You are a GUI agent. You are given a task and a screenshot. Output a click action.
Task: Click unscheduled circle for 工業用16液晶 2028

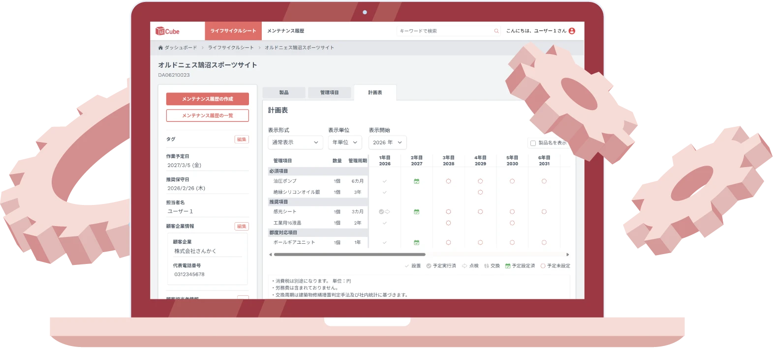[x=448, y=223]
